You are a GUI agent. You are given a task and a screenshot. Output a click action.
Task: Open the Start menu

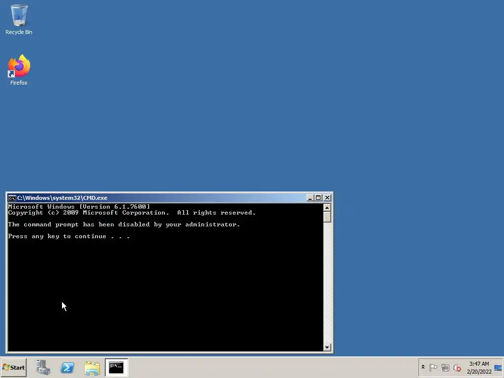click(14, 367)
